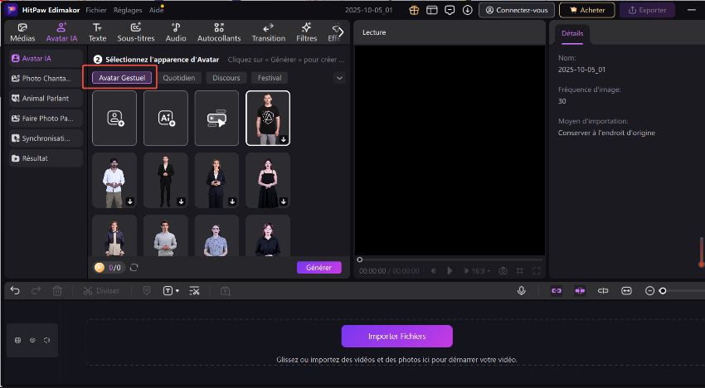
Task: Click the Connectez-vous button
Action: point(516,10)
